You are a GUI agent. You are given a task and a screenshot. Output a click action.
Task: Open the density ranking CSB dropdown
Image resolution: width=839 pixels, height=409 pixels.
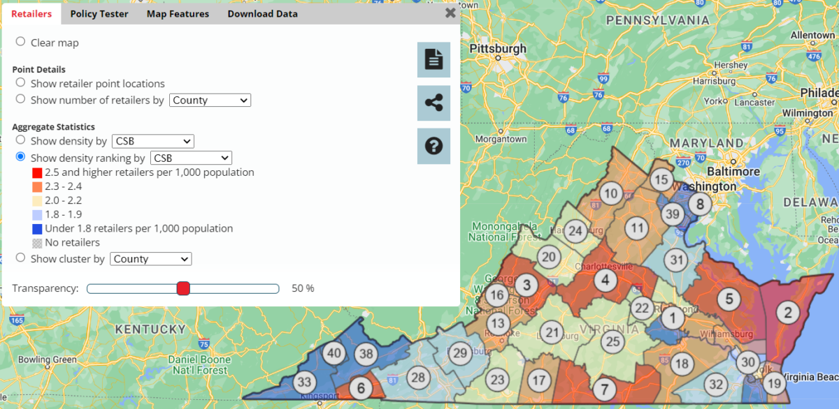[x=191, y=157]
